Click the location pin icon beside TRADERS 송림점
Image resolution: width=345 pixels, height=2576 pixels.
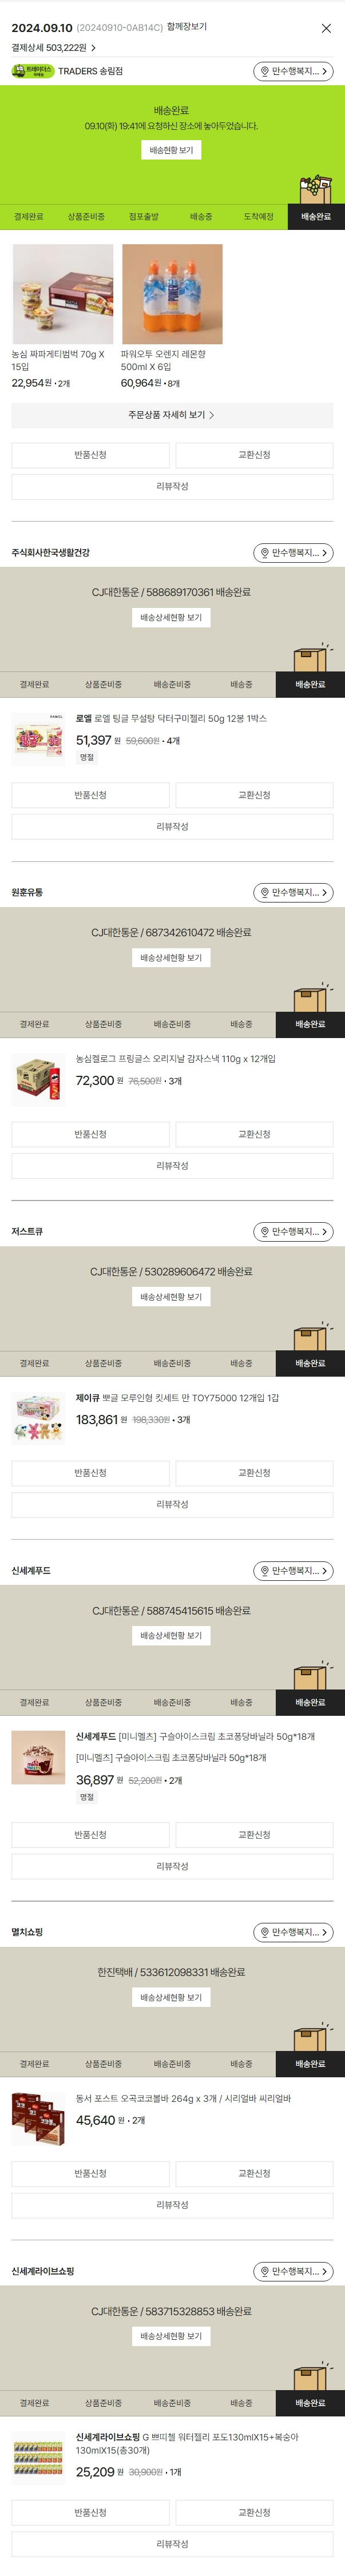coord(265,72)
